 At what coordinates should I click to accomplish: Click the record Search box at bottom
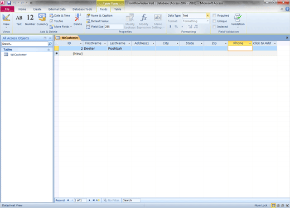pos(131,200)
